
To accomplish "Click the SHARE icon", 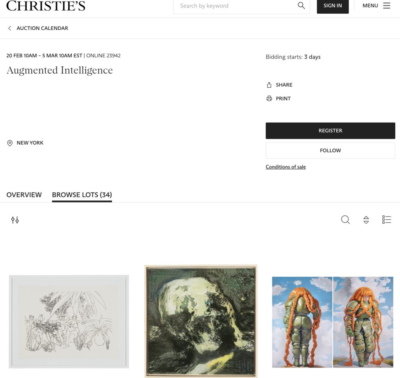I will coord(269,85).
